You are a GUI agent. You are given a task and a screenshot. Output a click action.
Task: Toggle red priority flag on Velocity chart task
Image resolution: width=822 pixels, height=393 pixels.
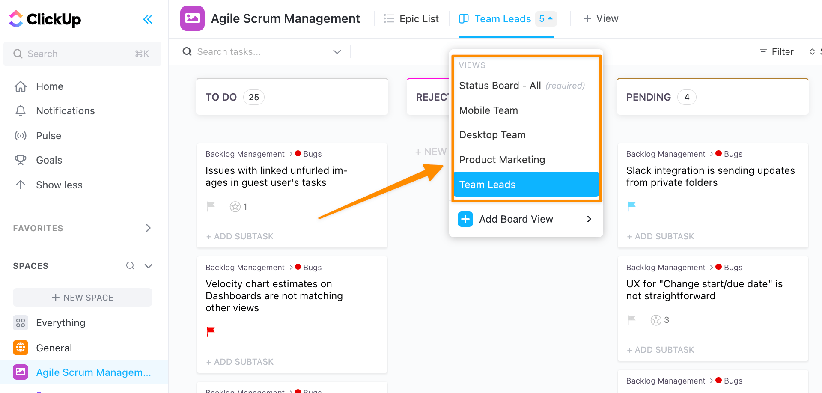(x=211, y=331)
